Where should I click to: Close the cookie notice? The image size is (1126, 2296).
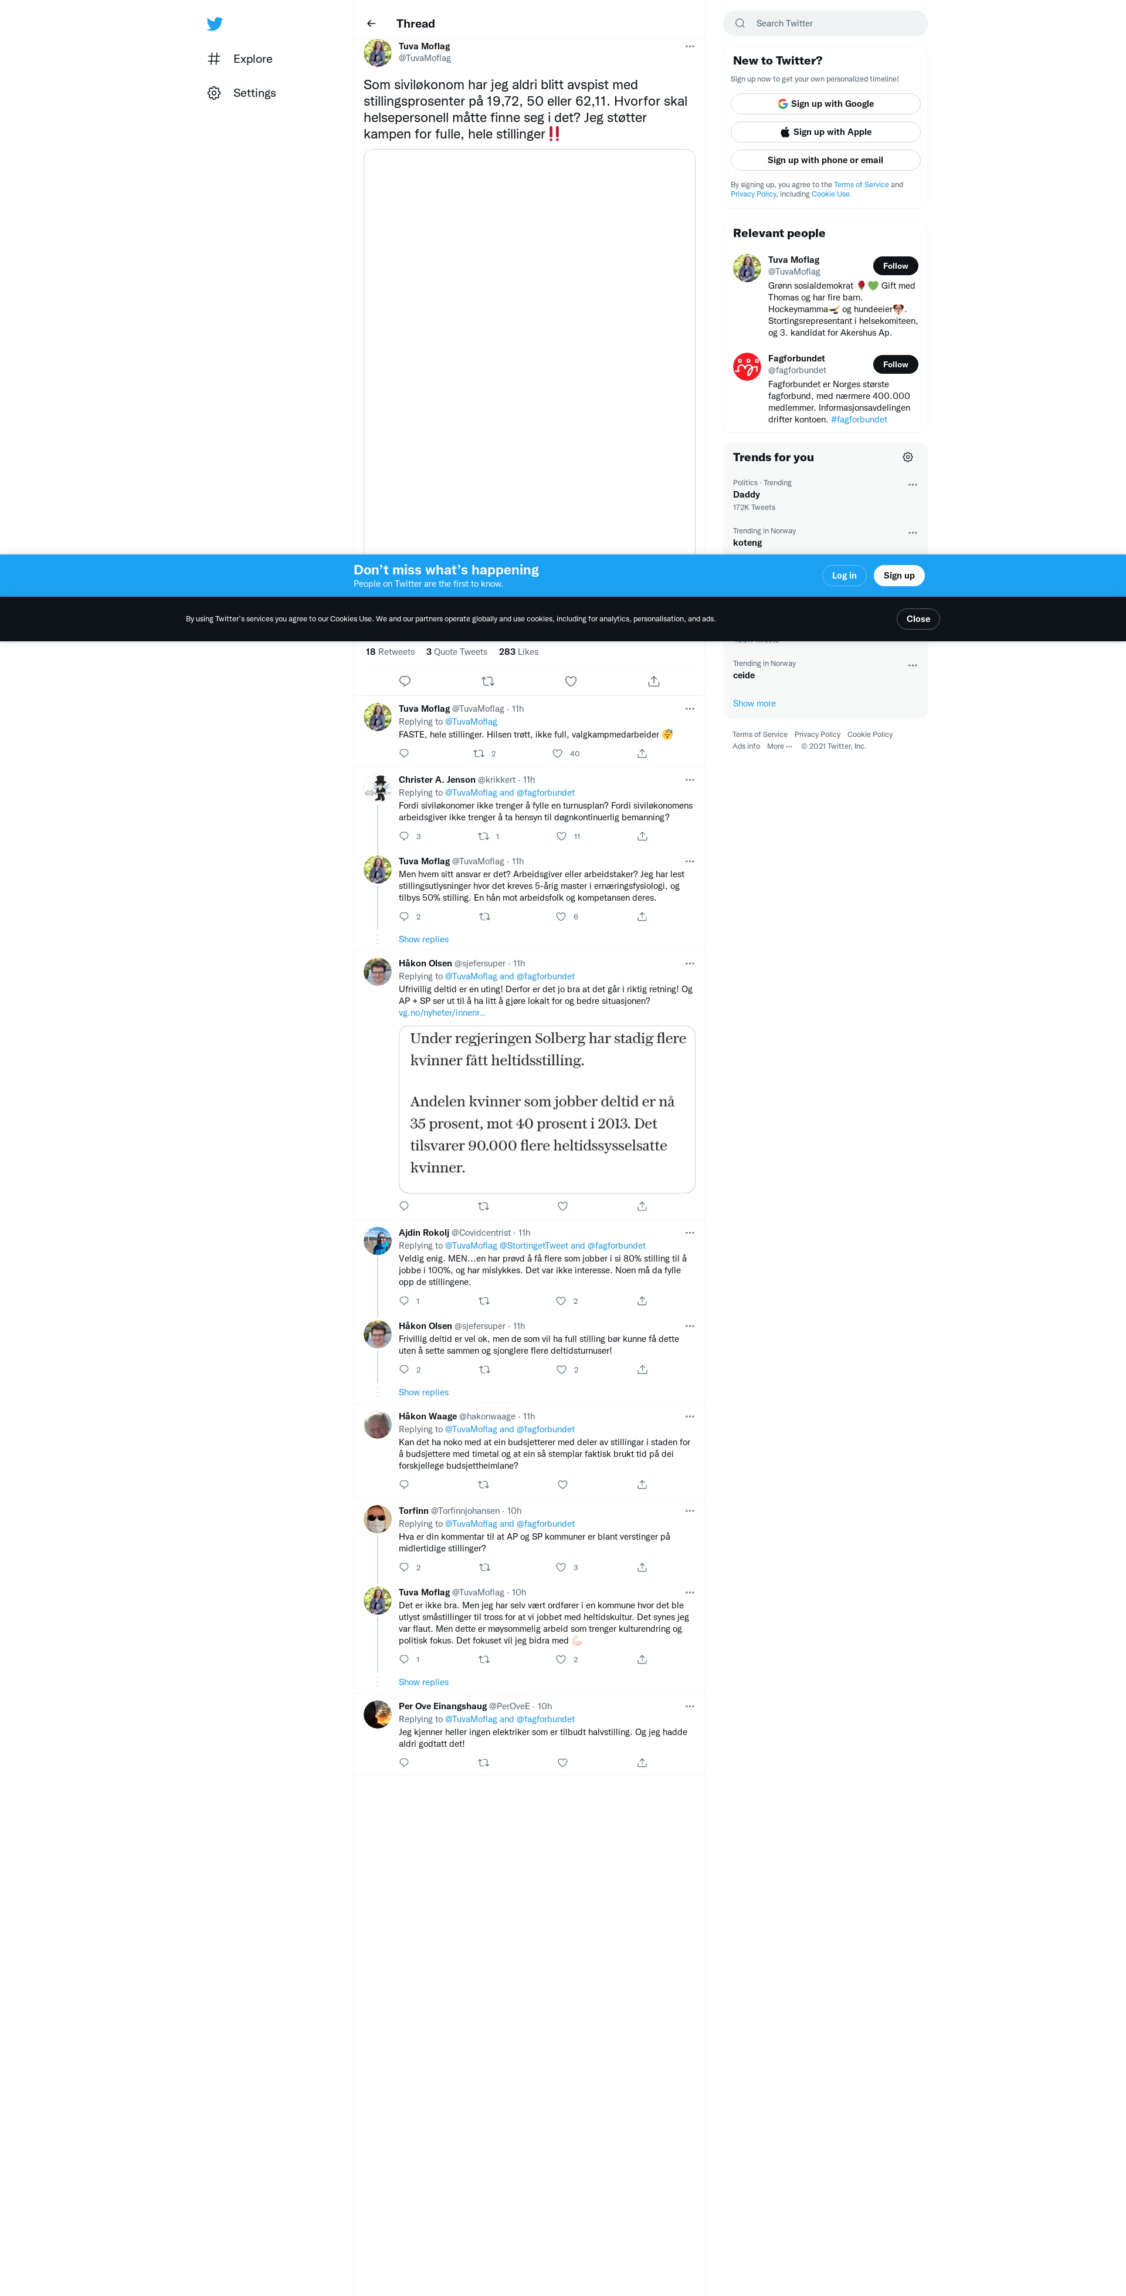(x=918, y=620)
